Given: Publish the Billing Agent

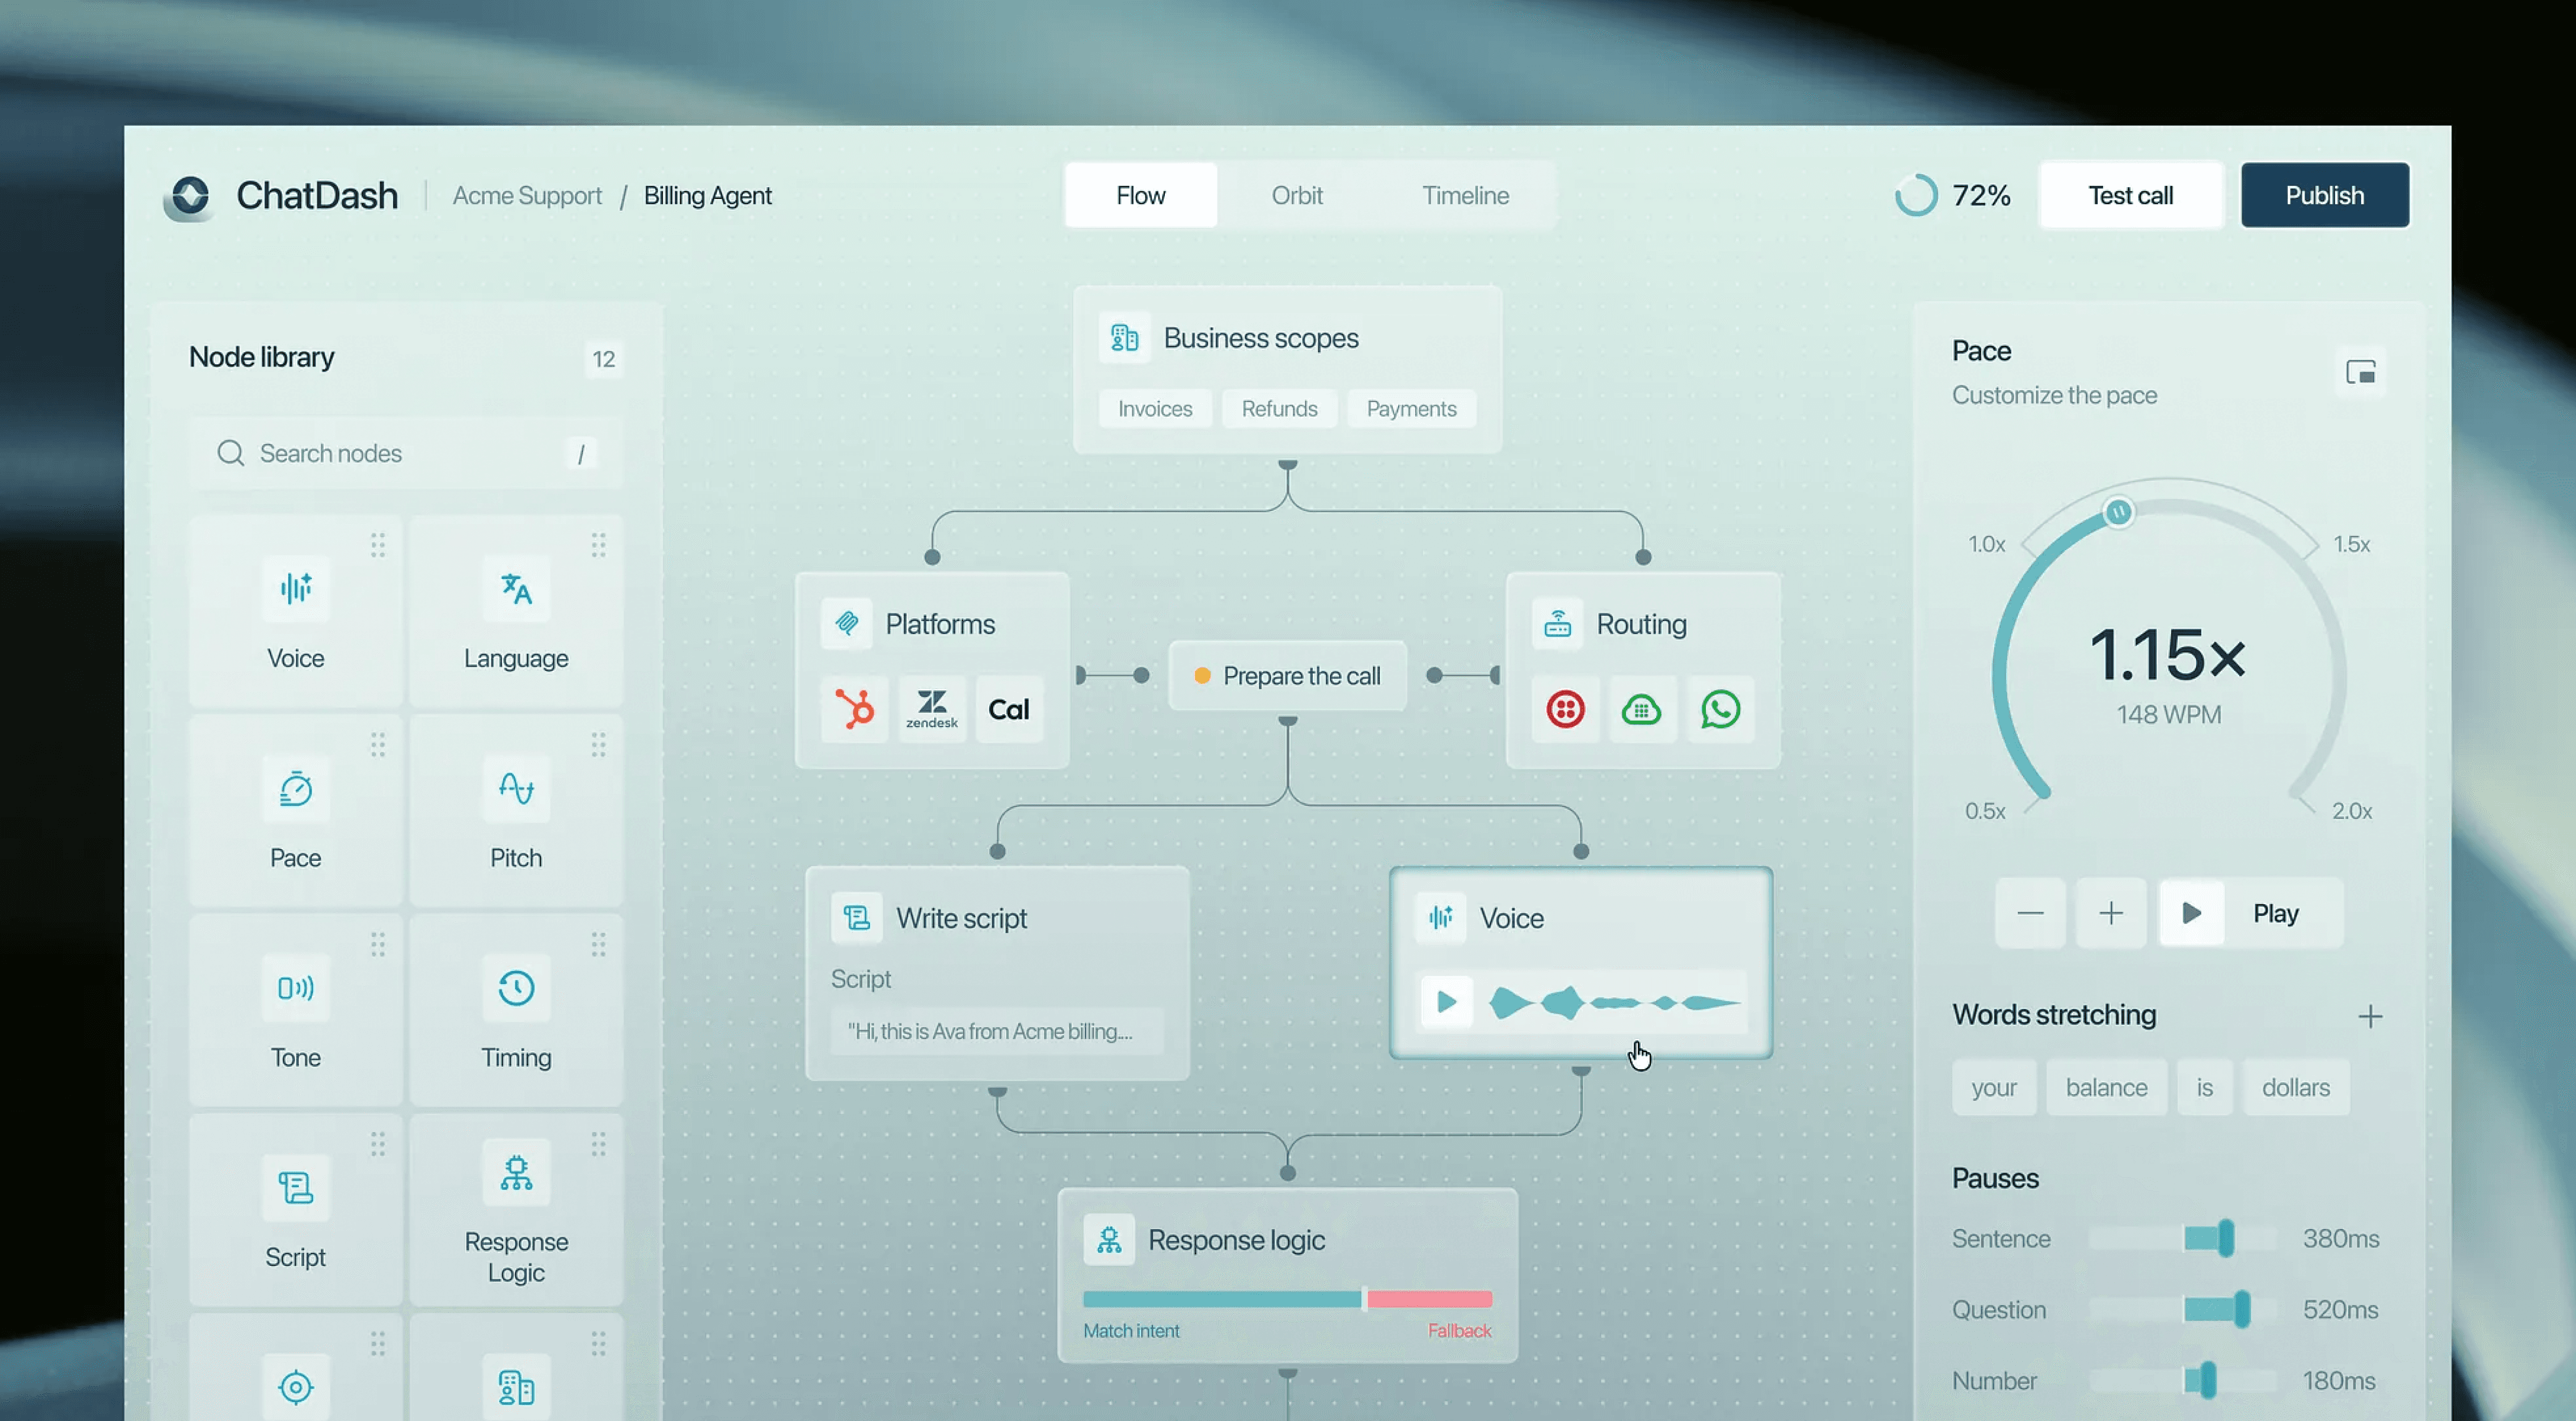Looking at the screenshot, I should 2325,195.
